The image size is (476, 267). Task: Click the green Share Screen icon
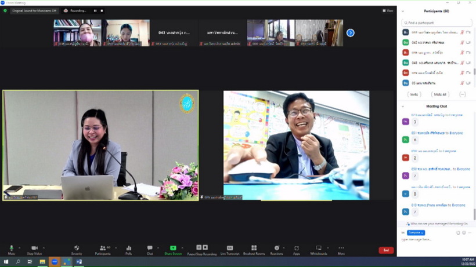173,248
